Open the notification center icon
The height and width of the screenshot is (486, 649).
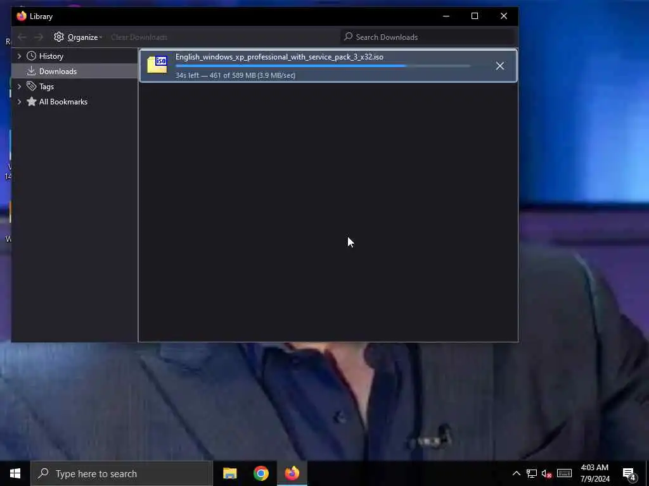click(629, 474)
